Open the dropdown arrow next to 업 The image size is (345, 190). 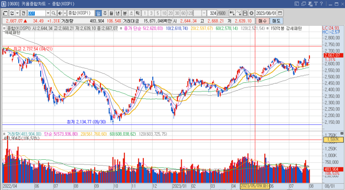[x=17, y=13]
